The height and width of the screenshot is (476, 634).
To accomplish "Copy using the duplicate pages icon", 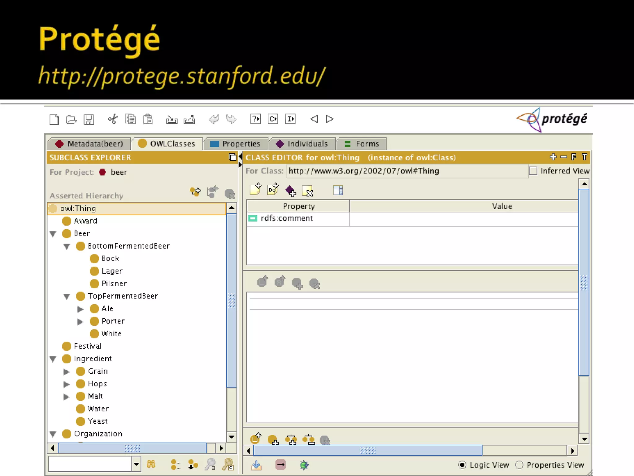I will (x=130, y=119).
